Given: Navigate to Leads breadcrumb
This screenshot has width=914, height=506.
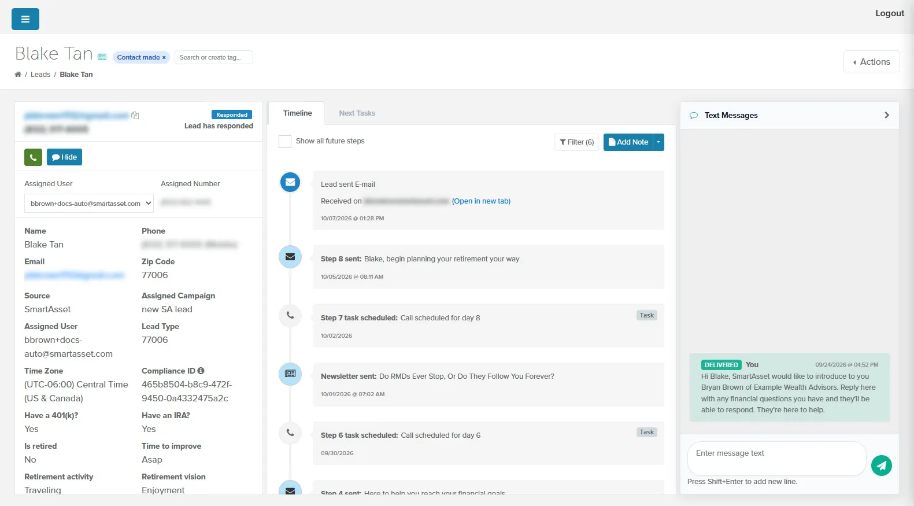Looking at the screenshot, I should [40, 75].
